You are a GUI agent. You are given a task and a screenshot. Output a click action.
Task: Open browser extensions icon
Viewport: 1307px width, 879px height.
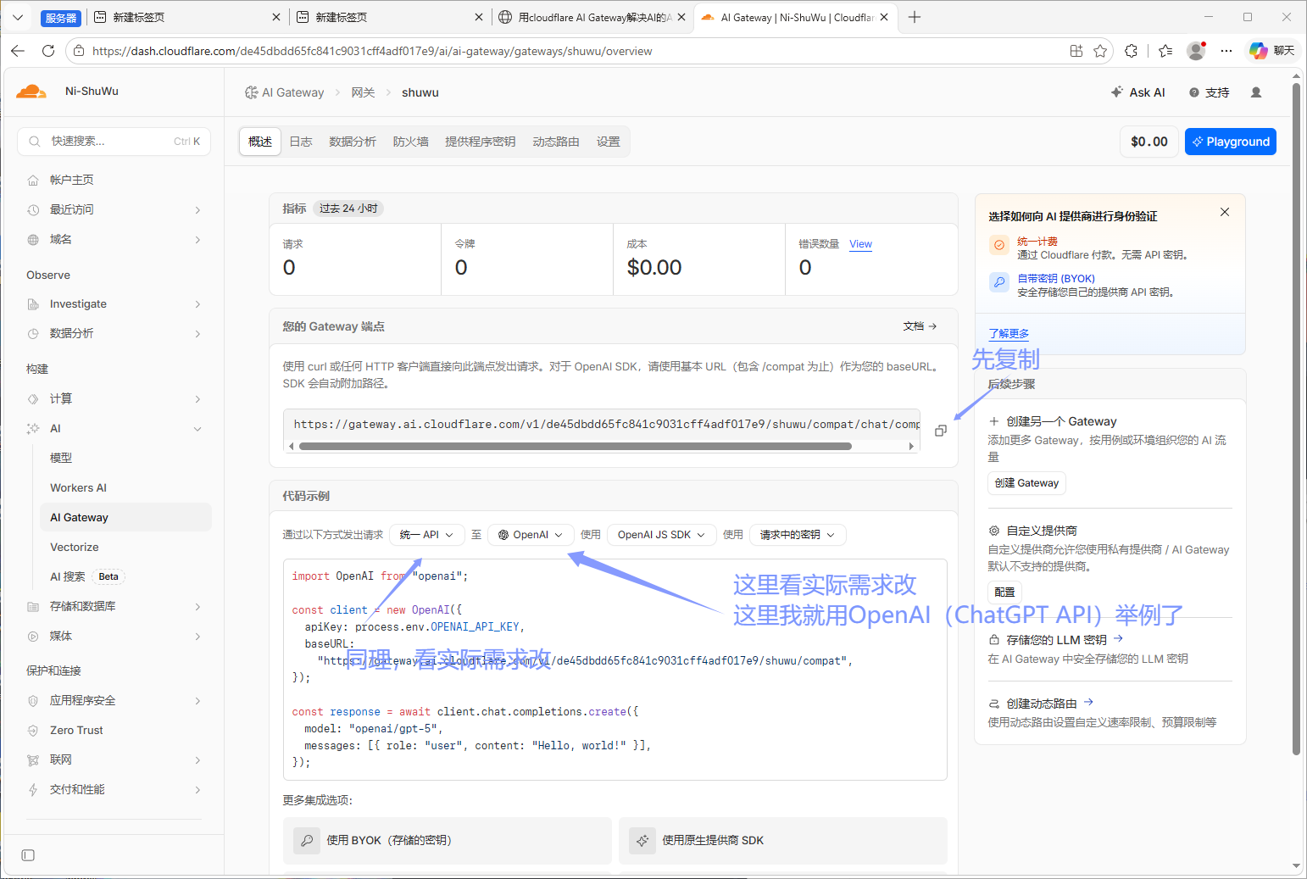(1131, 51)
